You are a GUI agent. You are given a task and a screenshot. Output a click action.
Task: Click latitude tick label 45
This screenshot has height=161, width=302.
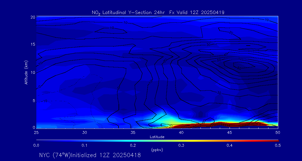pos(230,132)
